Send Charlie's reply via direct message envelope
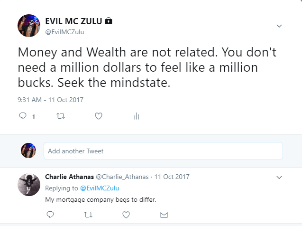Viewport: 302px width, 226px height. (x=164, y=215)
